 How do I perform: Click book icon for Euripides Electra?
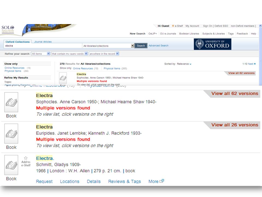[11, 134]
